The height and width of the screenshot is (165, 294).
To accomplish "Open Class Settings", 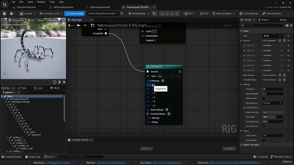I will click(x=249, y=13).
